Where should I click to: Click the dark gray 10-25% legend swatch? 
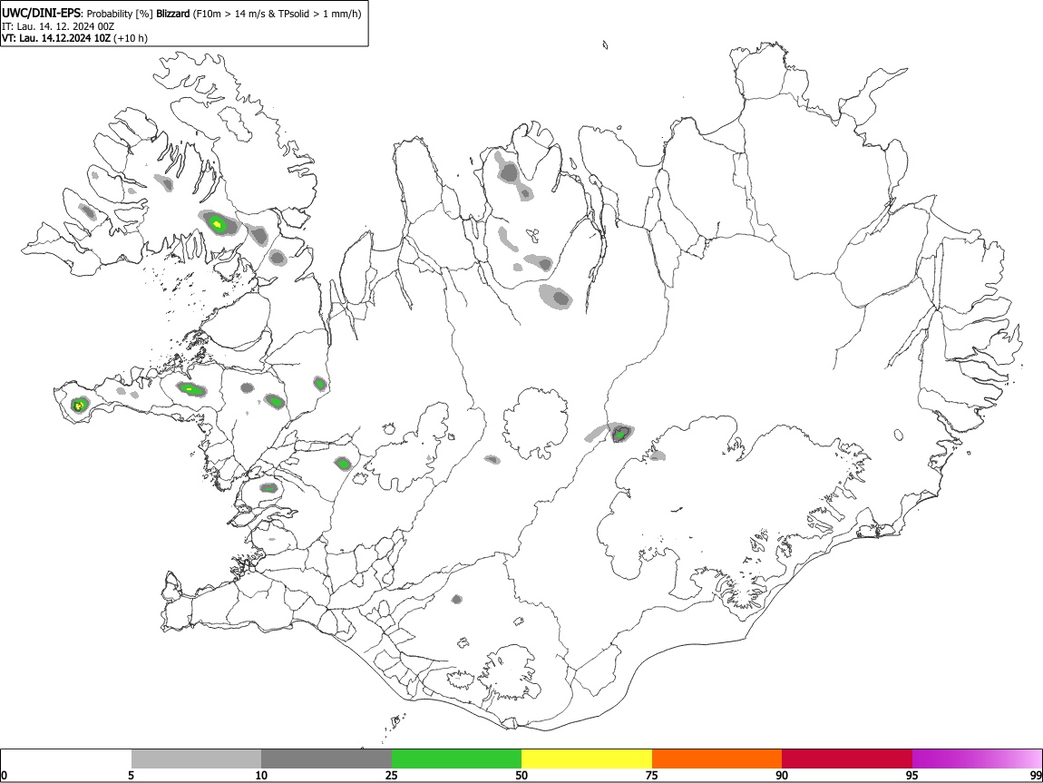coord(327,759)
